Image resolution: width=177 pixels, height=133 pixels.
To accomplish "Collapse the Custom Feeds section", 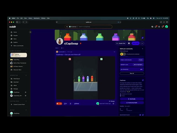I will 26,101.
